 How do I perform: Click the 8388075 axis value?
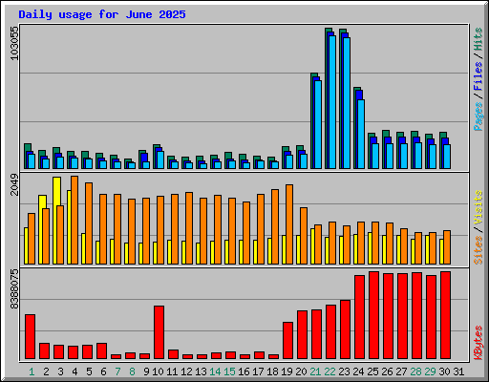(x=14, y=289)
